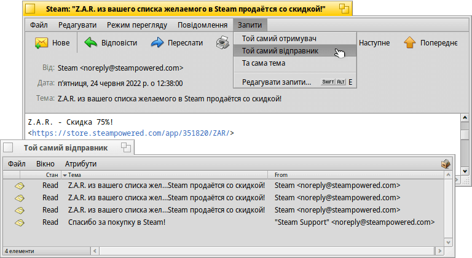The height and width of the screenshot is (258, 472).
Task: Click the Переслати button label
Action: (185, 43)
